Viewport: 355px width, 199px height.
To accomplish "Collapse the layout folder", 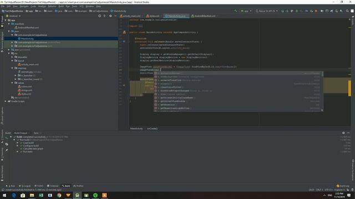I will [x=12, y=61].
